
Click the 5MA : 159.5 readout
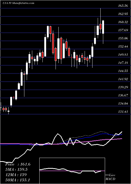coord(16,169)
